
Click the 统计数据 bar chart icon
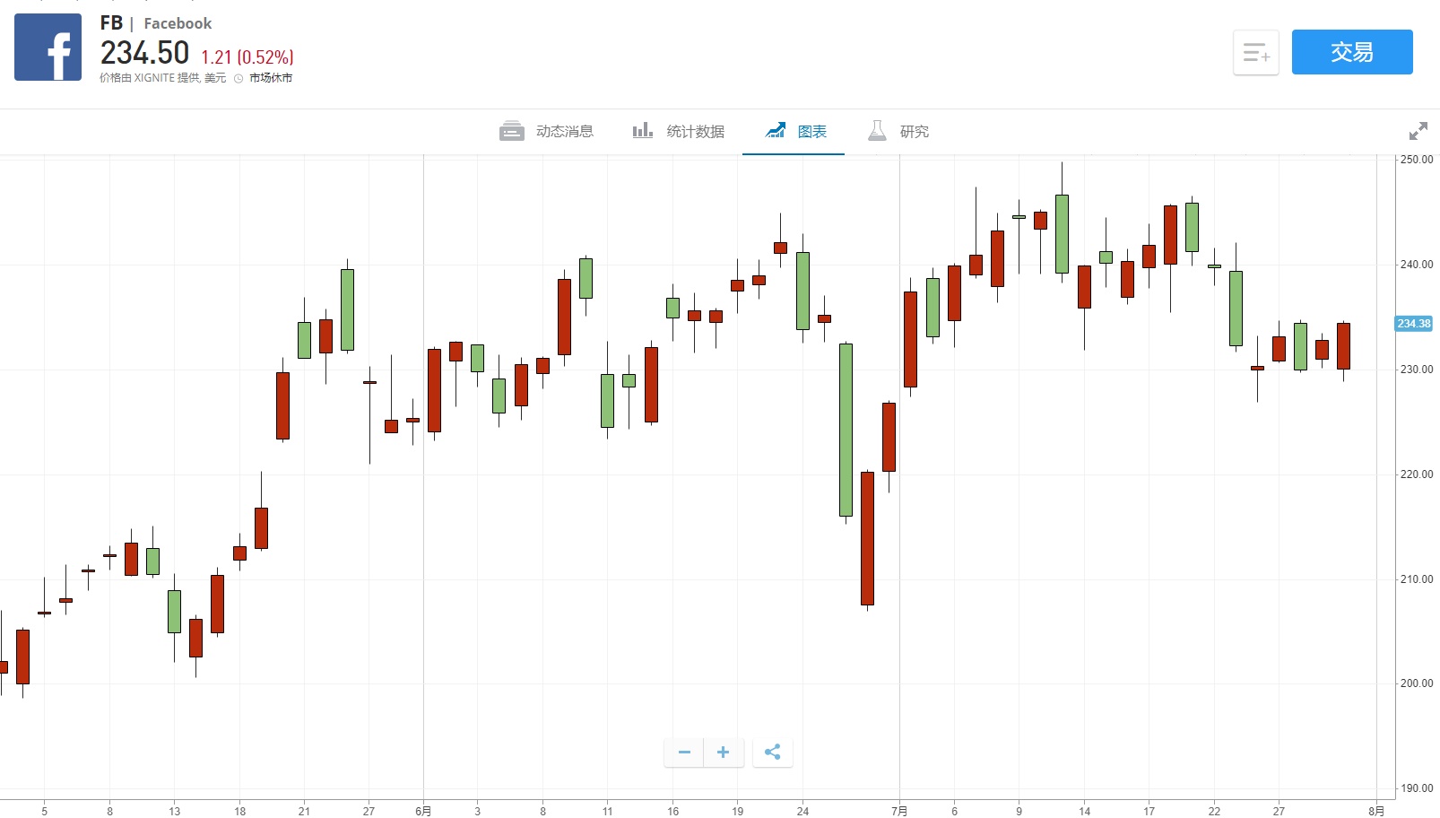click(642, 131)
